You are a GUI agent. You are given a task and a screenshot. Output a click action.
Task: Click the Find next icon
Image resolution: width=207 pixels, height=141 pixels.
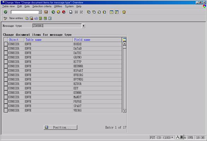pos(82,12)
